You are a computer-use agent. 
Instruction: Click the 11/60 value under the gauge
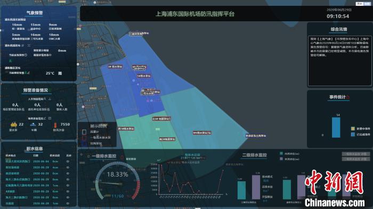coord(118,196)
